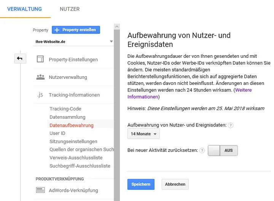This screenshot has width=274, height=201.
Task: Select Datensammlung submenu item
Action: 67,117
